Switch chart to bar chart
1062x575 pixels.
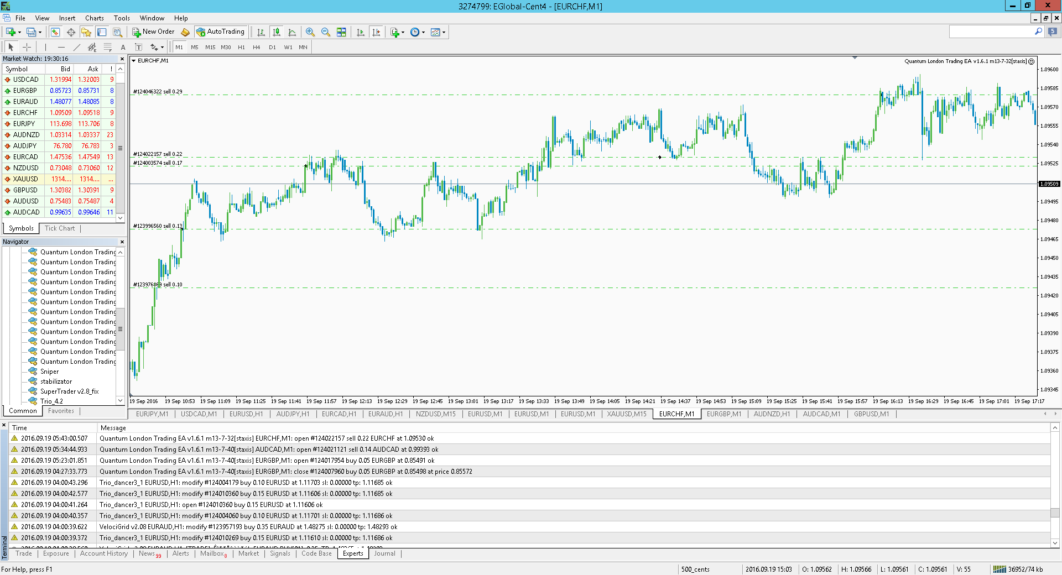pos(261,32)
